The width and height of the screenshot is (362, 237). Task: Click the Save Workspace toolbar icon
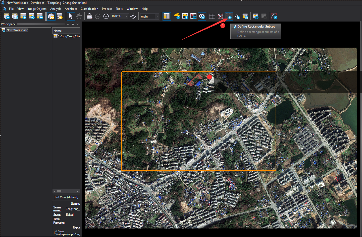tap(15, 17)
